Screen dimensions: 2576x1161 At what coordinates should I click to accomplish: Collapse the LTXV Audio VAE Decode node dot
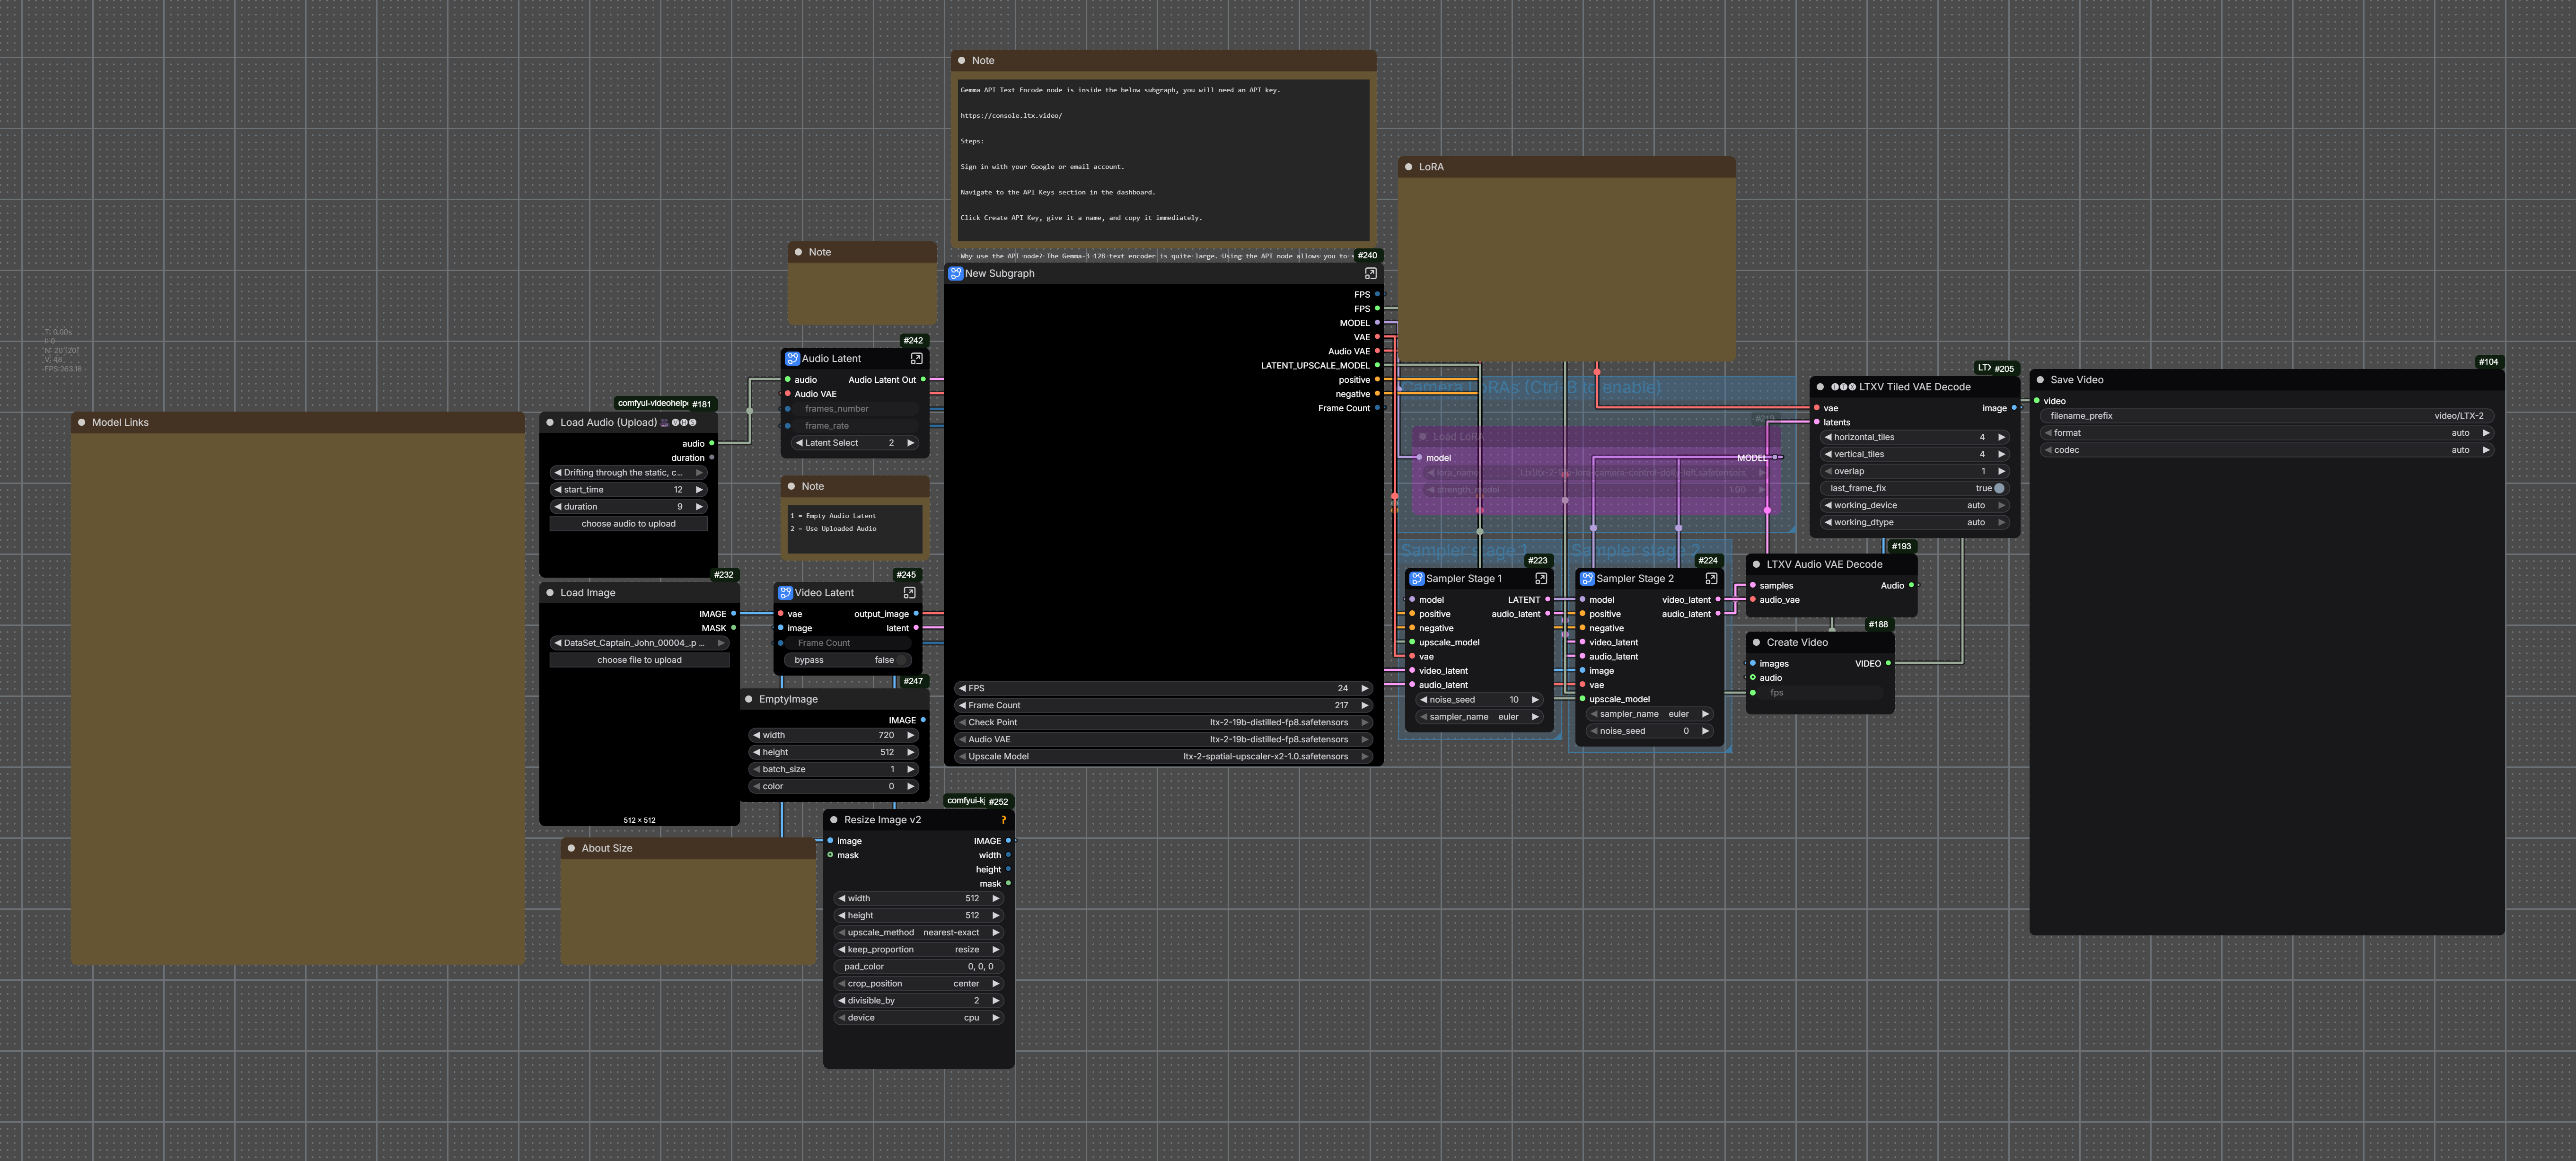pyautogui.click(x=1756, y=564)
